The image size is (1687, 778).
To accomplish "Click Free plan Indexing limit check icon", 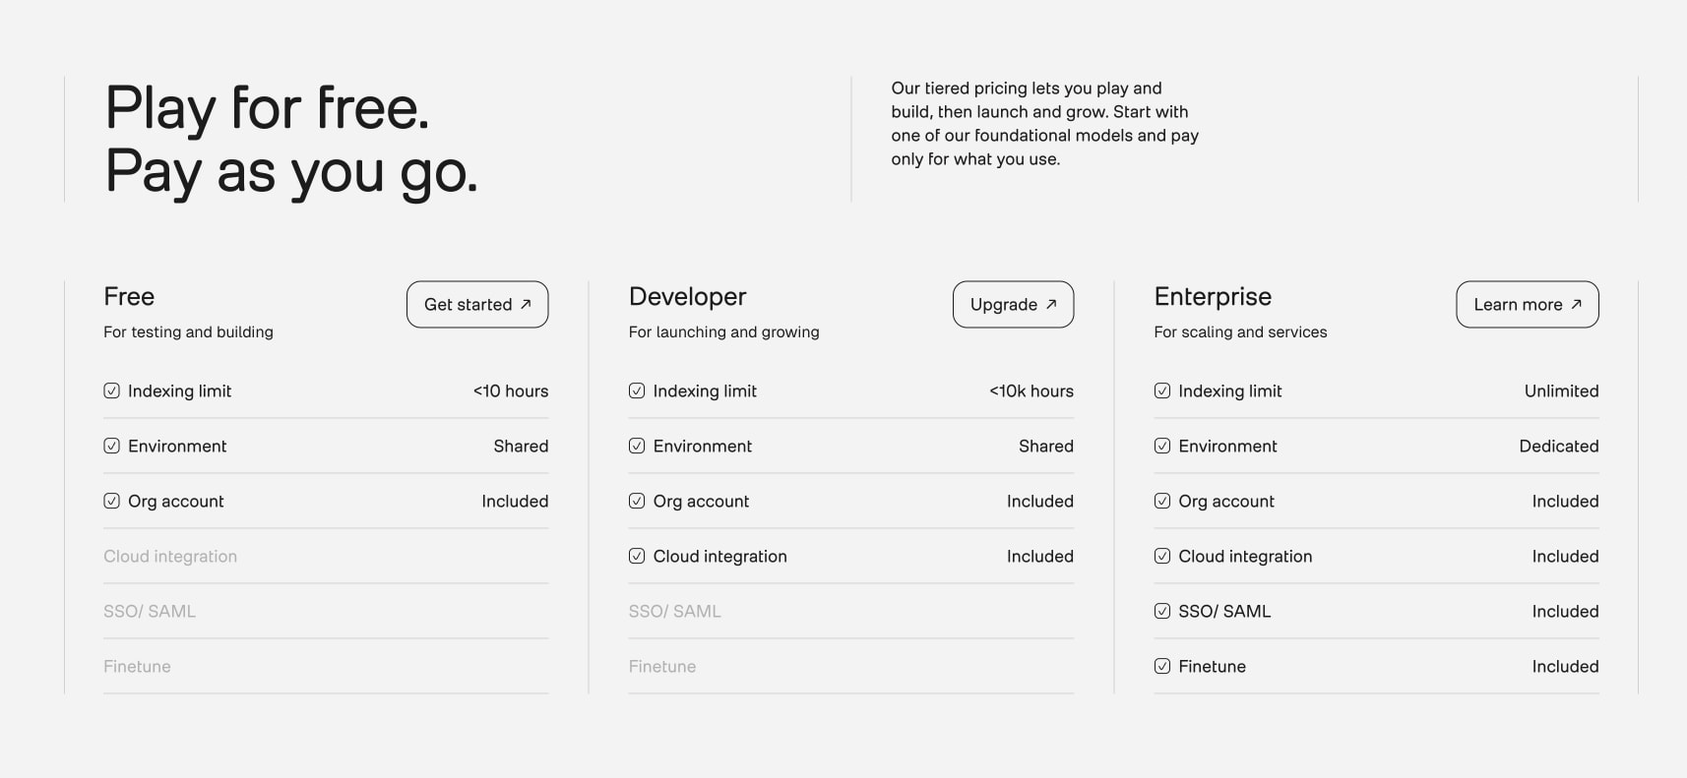I will pos(111,390).
